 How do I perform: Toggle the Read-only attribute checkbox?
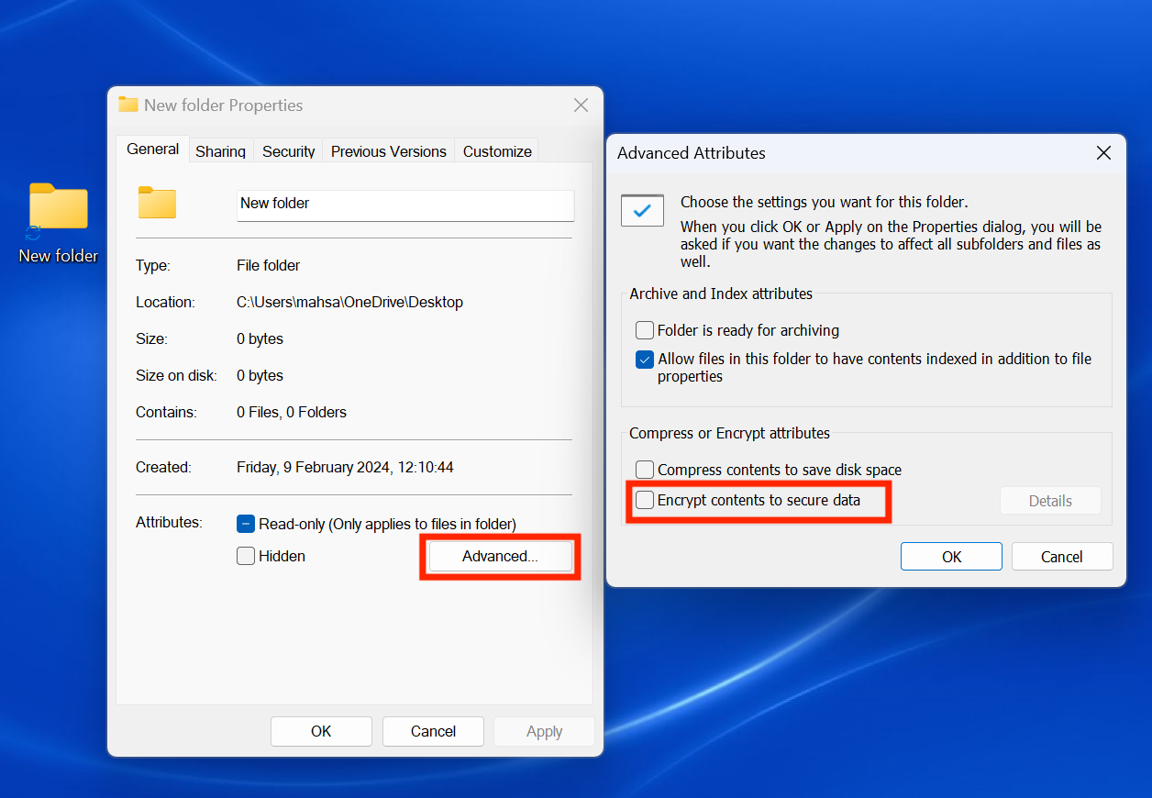pyautogui.click(x=245, y=523)
